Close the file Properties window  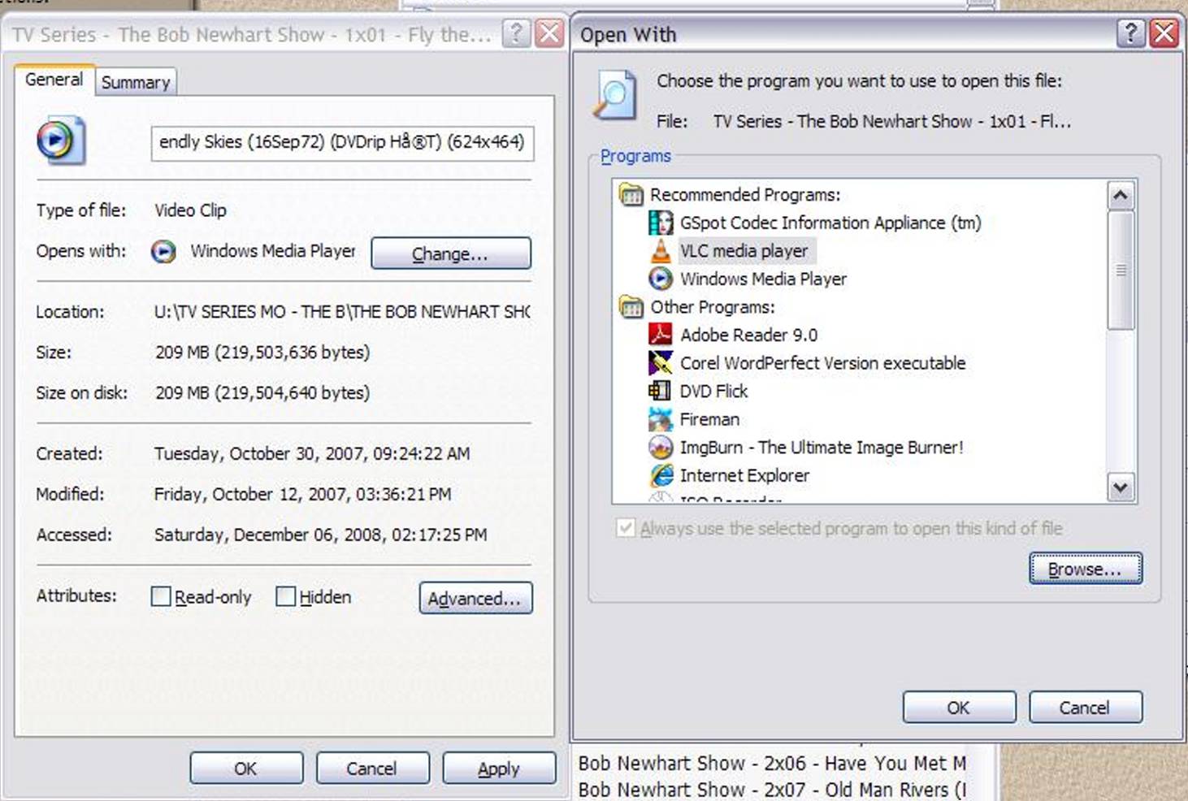[x=550, y=33]
